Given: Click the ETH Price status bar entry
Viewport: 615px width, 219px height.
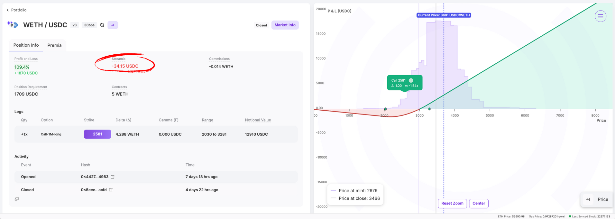Looking at the screenshot, I should [x=511, y=216].
